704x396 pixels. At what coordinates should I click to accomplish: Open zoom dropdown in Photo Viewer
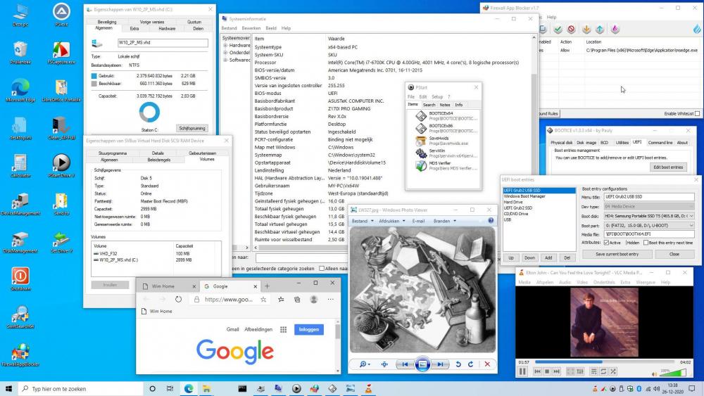365,364
